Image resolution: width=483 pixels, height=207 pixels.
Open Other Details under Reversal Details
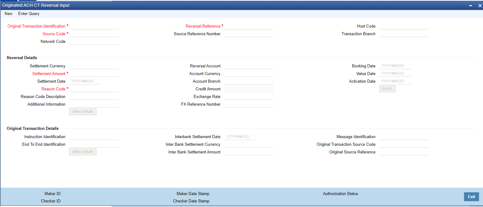(x=83, y=112)
